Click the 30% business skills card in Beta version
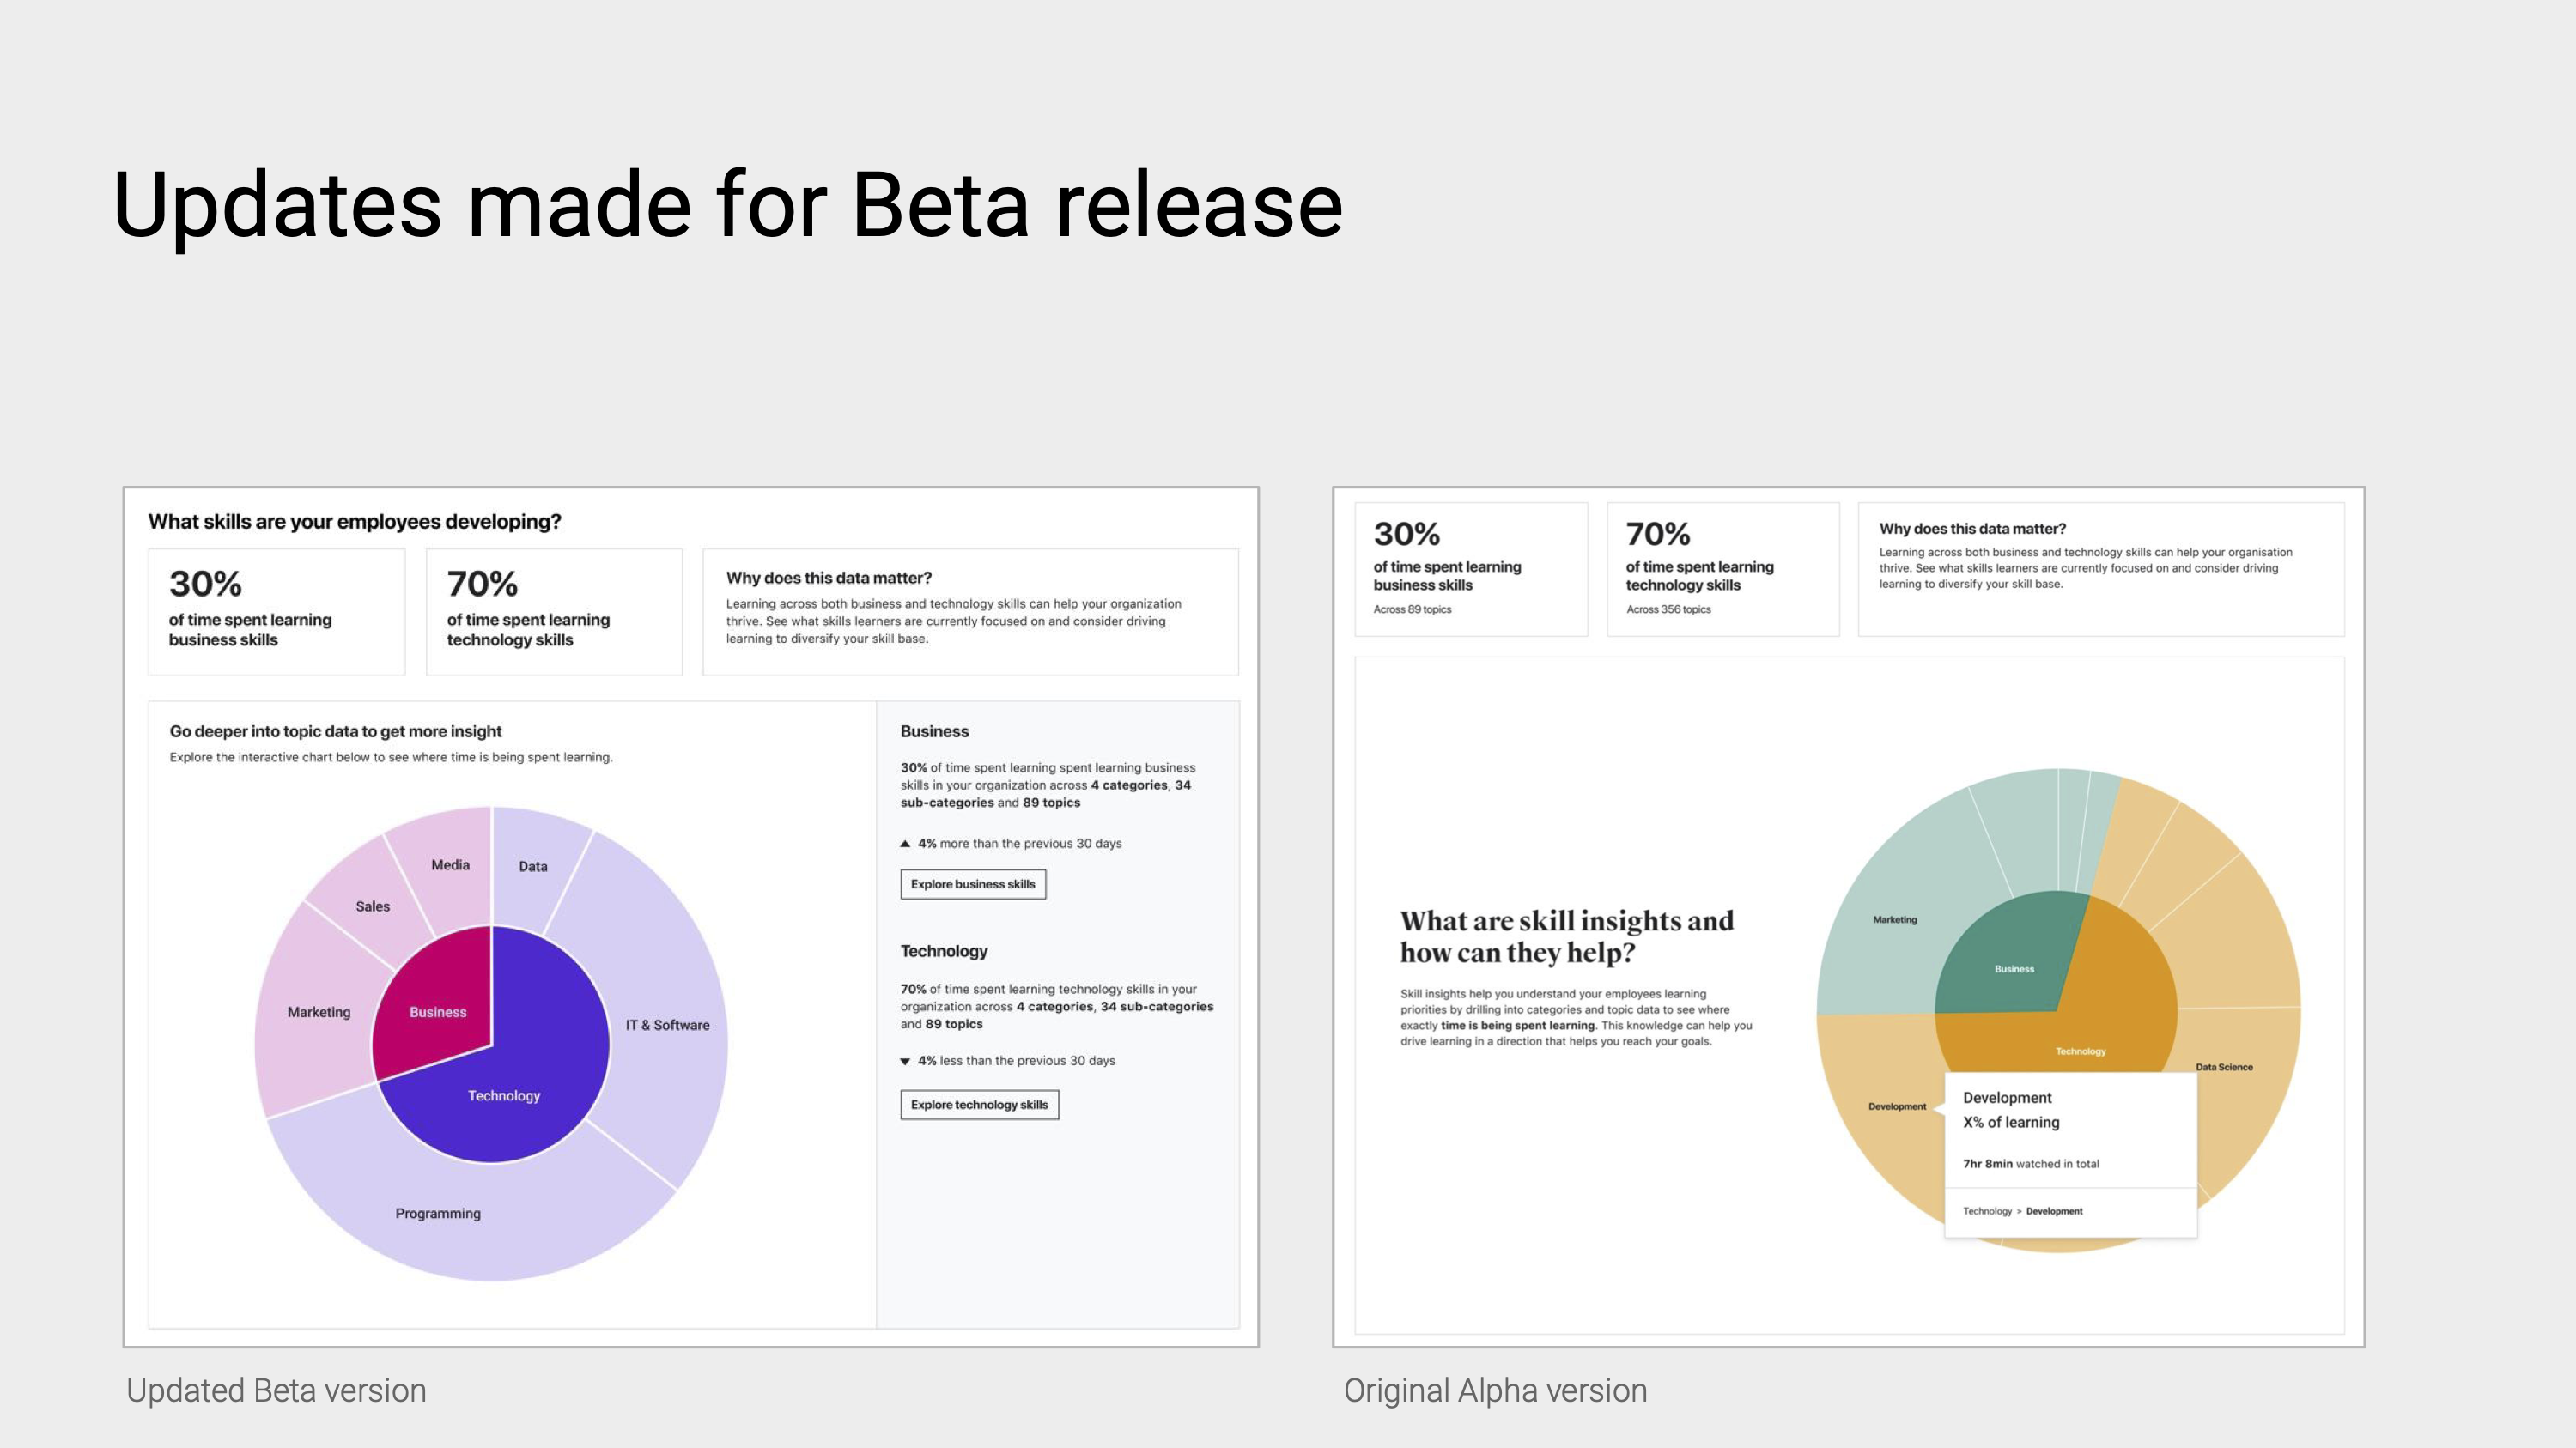The height and width of the screenshot is (1448, 2576). tap(276, 612)
